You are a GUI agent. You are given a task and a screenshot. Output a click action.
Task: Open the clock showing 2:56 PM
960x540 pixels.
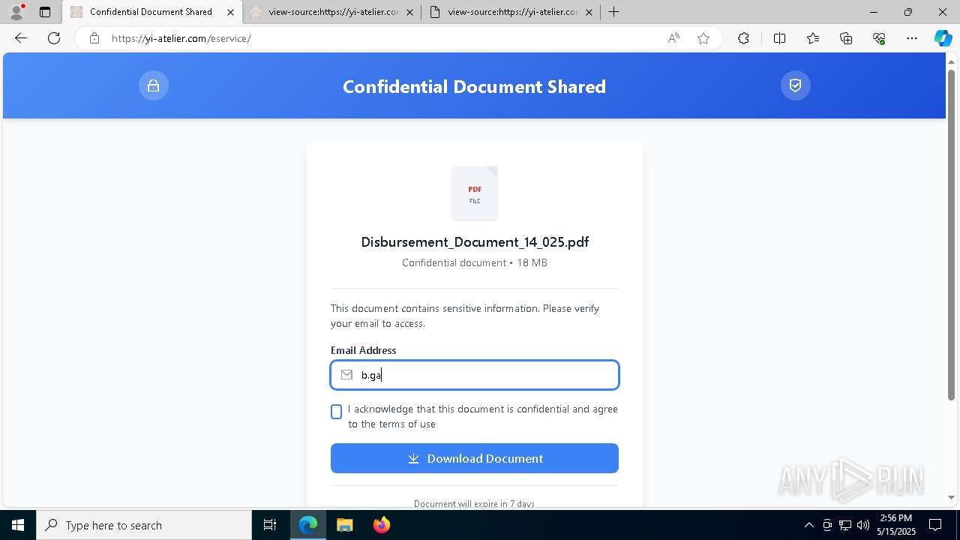(x=896, y=525)
